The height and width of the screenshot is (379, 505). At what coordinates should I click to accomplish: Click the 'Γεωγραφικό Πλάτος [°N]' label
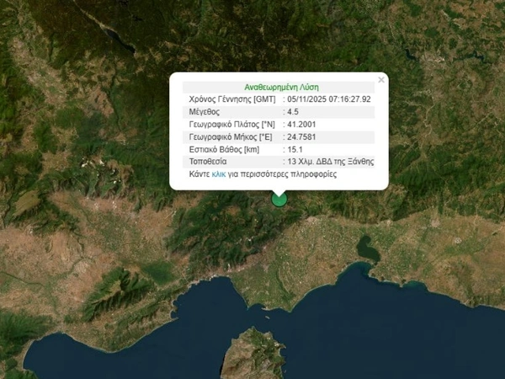[x=233, y=124]
